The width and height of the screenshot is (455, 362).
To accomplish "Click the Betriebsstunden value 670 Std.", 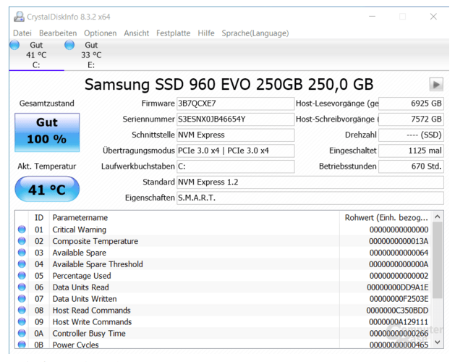I will [x=411, y=167].
